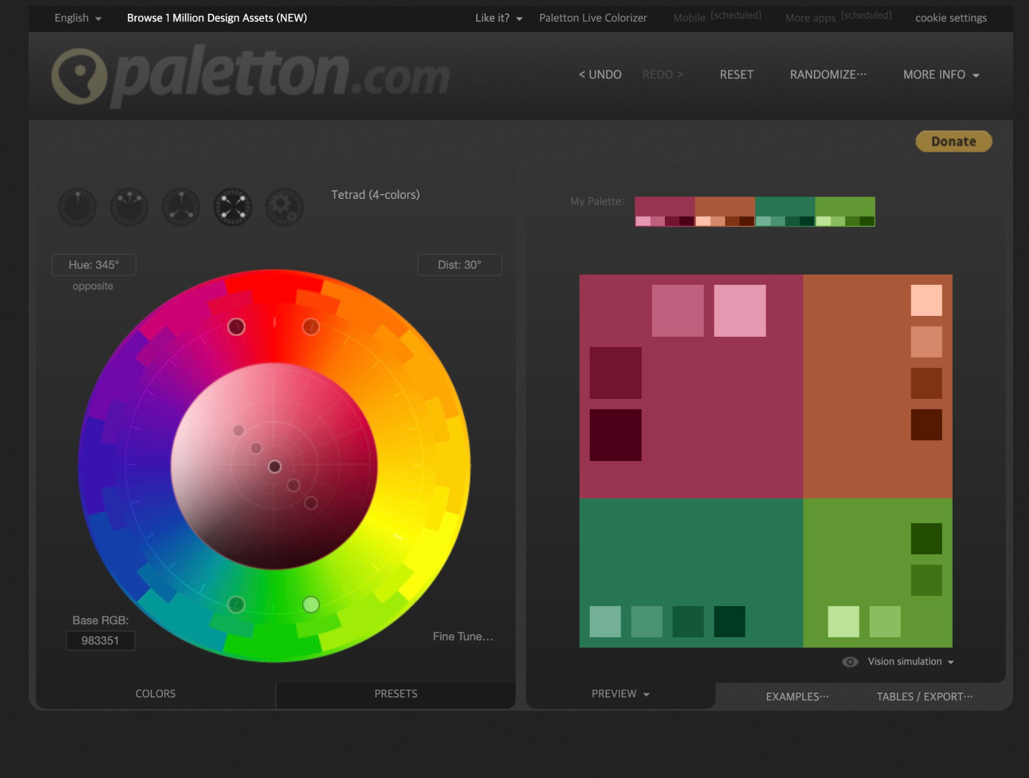Click the pale lime square in preview

tap(843, 622)
